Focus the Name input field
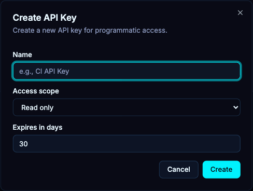This screenshot has width=253, height=191. 126,71
